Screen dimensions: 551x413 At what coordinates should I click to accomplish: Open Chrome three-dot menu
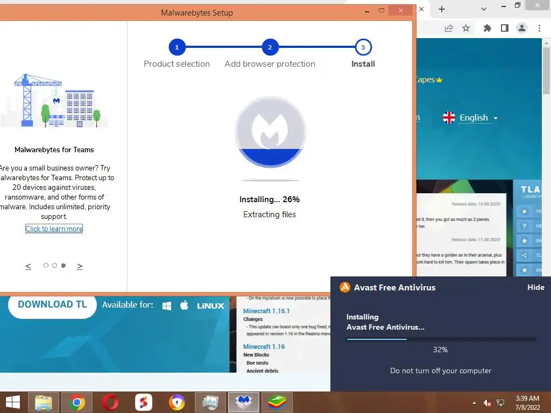(539, 28)
